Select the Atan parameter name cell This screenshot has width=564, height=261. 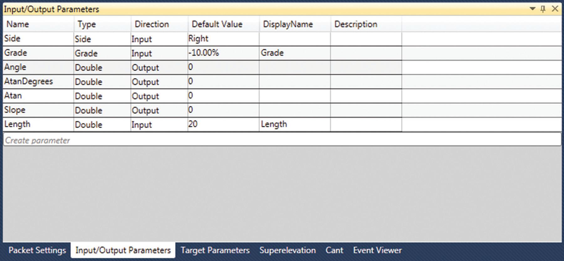(39, 96)
